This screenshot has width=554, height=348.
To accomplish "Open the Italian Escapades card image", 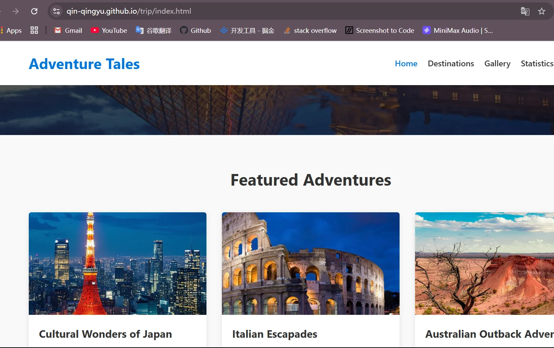I will click(310, 263).
